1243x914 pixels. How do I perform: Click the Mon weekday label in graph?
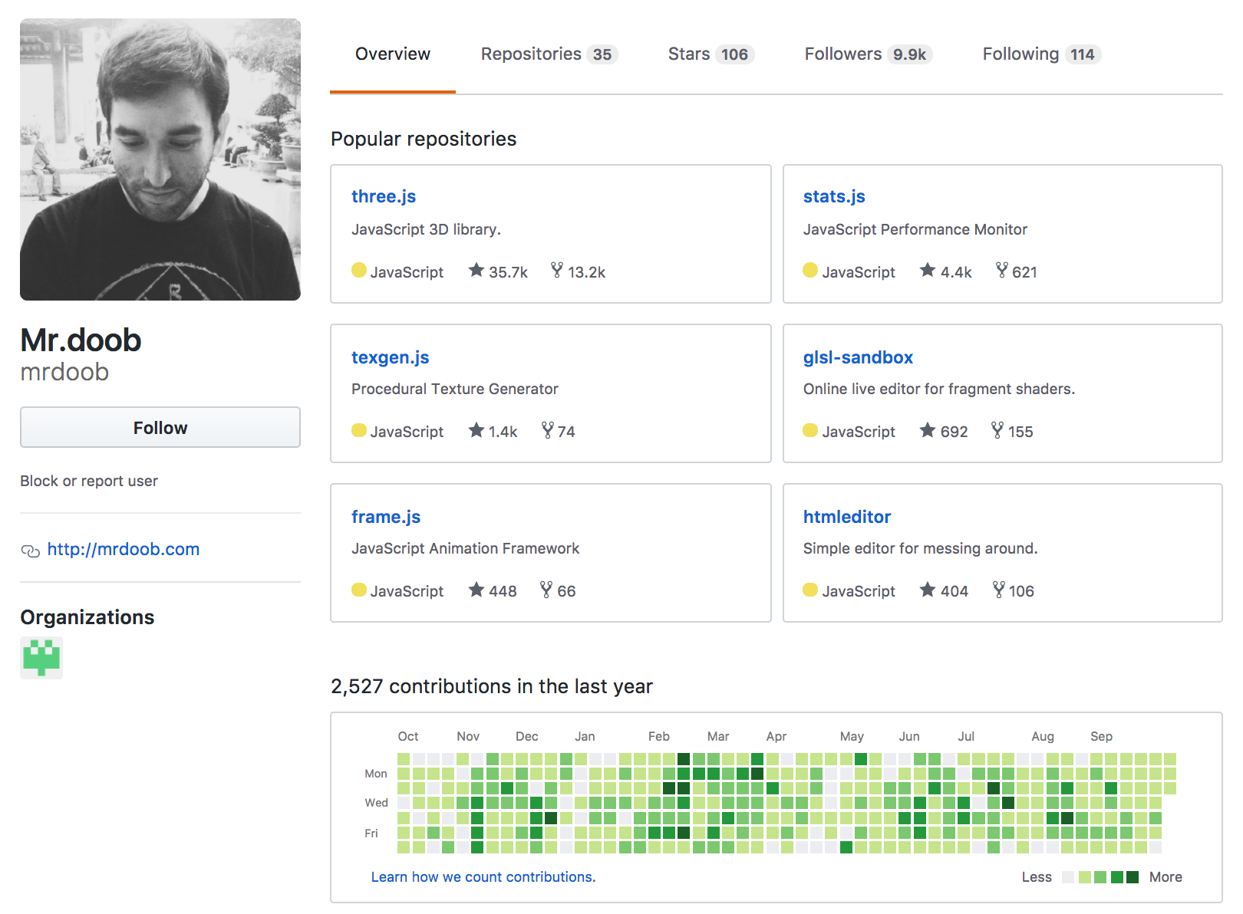coord(376,774)
